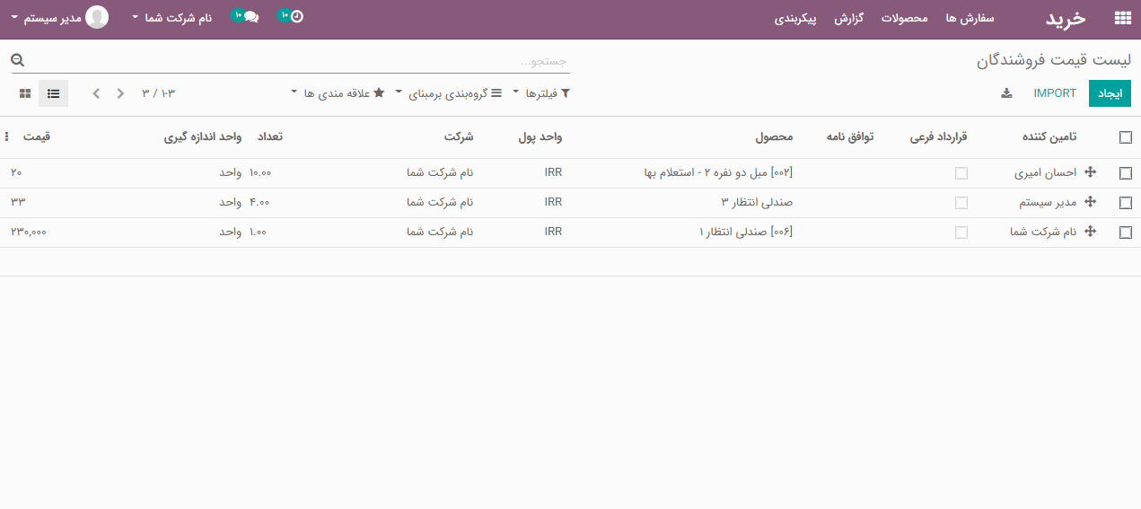Click quantity cell ۱.۰۰
This screenshot has width=1141, height=509.
pos(258,233)
